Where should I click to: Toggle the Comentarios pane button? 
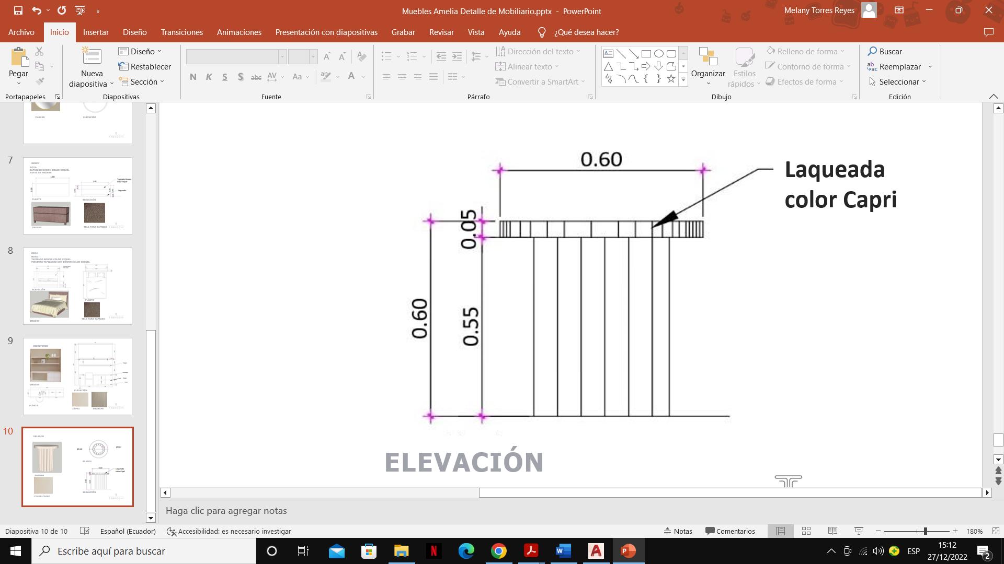point(730,531)
